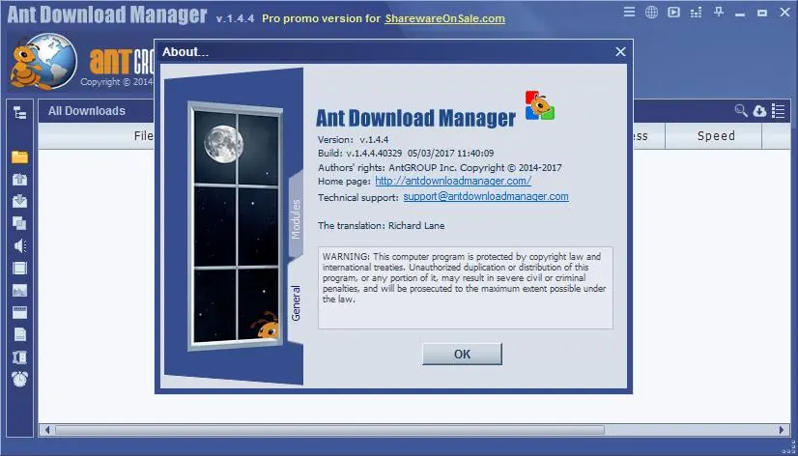
Task: Switch to the Modules tab in About
Action: pyautogui.click(x=296, y=217)
